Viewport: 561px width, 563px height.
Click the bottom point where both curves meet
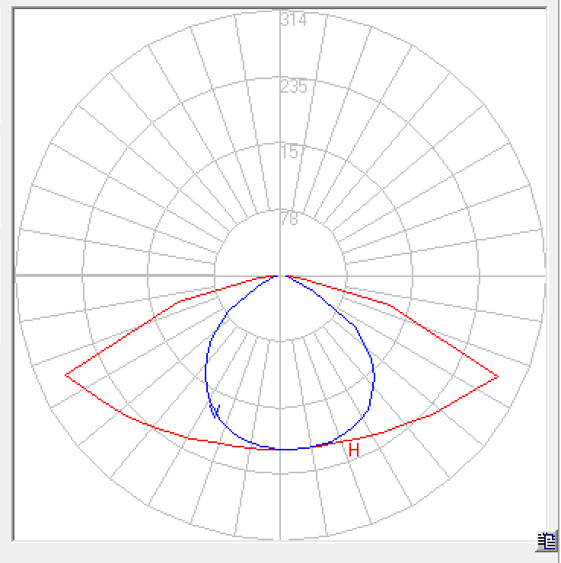(x=282, y=450)
